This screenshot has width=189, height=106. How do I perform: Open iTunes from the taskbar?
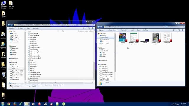(x=39, y=104)
